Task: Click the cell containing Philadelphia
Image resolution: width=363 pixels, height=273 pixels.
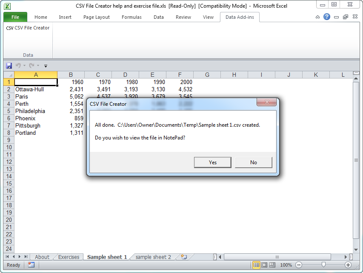Action: [x=36, y=111]
